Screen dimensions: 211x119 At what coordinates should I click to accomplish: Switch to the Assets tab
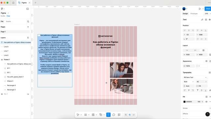8,21
